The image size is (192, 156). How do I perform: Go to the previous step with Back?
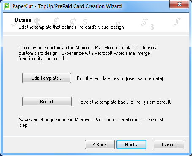pos(100,145)
